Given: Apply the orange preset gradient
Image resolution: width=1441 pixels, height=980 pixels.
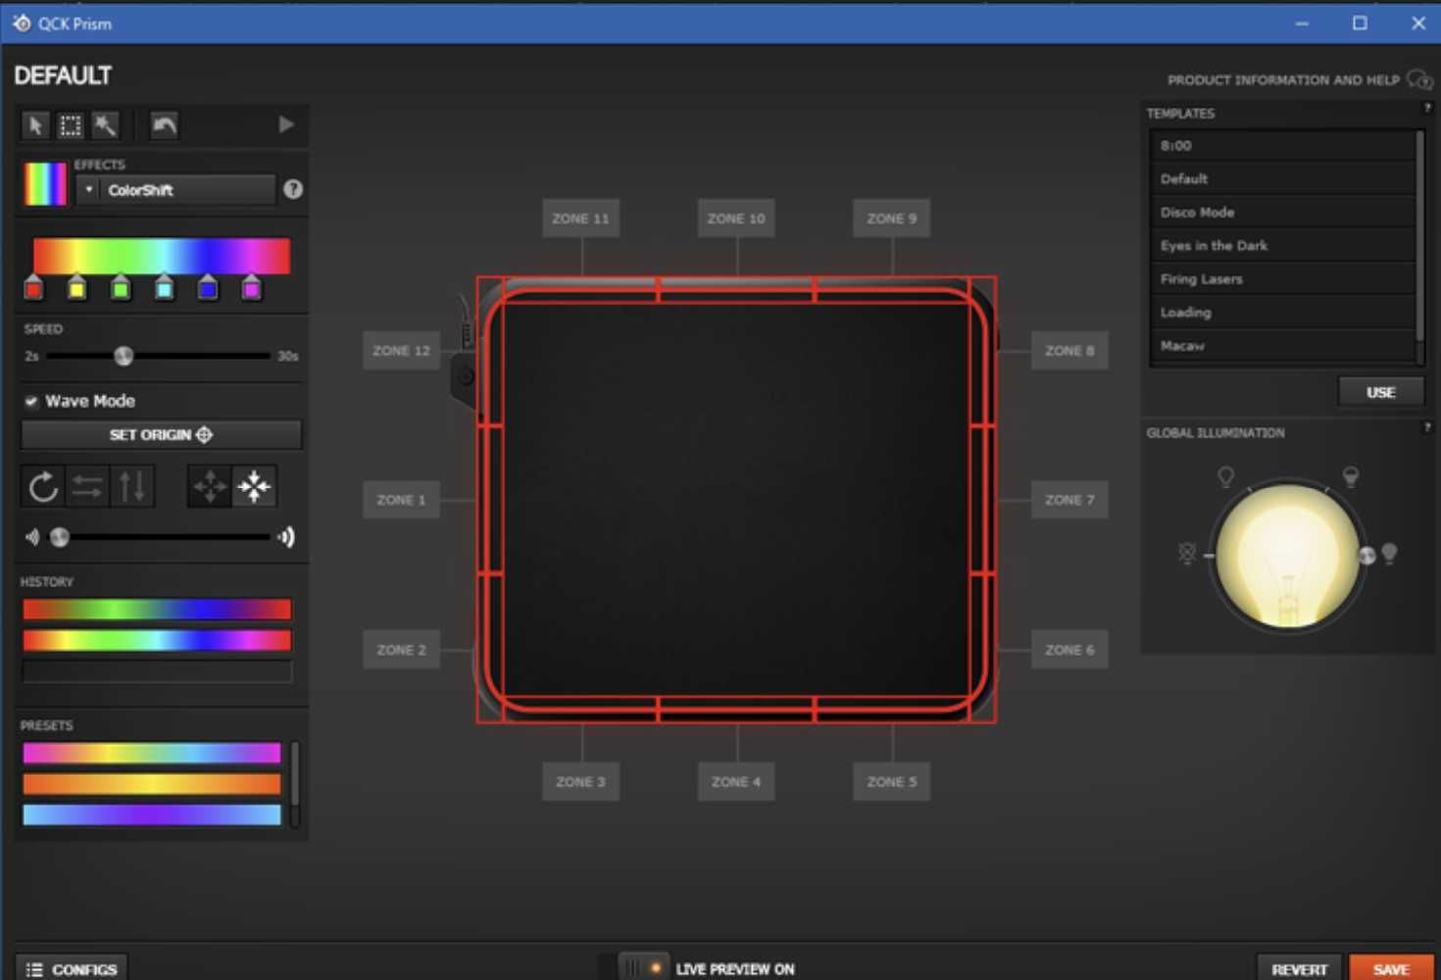Looking at the screenshot, I should click(152, 784).
